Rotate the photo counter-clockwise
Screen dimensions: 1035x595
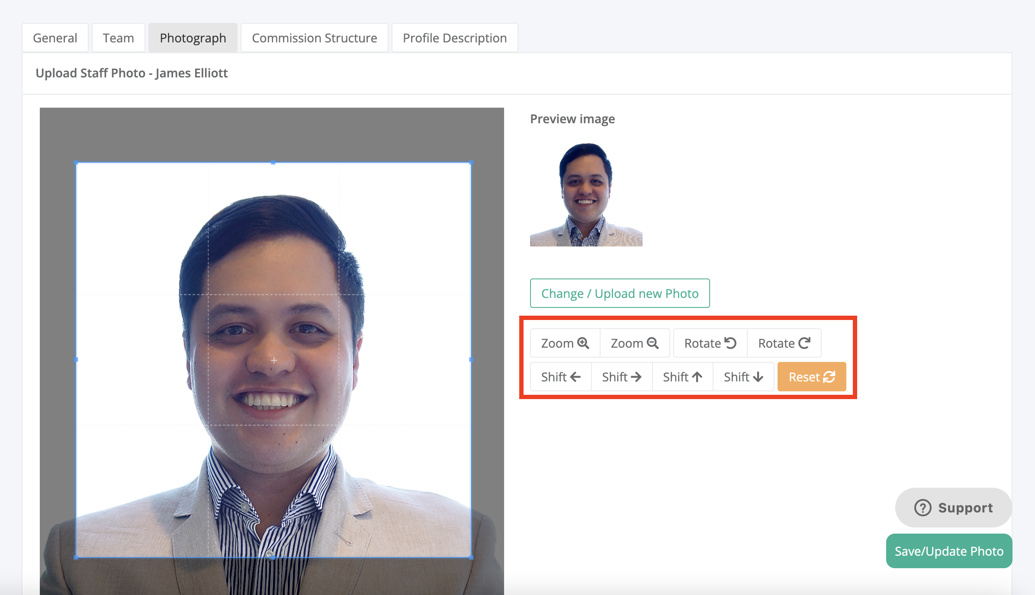click(710, 343)
